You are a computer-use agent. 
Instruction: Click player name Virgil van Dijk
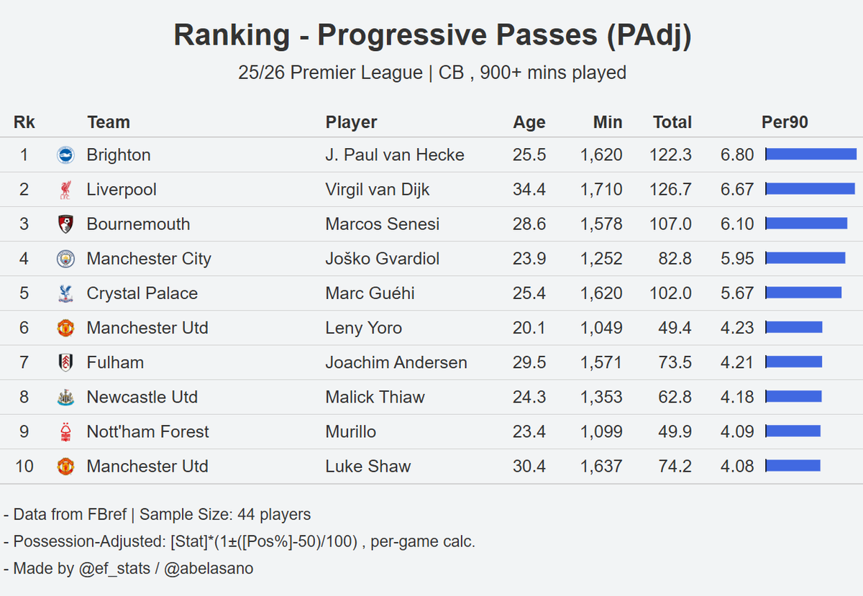pos(378,190)
